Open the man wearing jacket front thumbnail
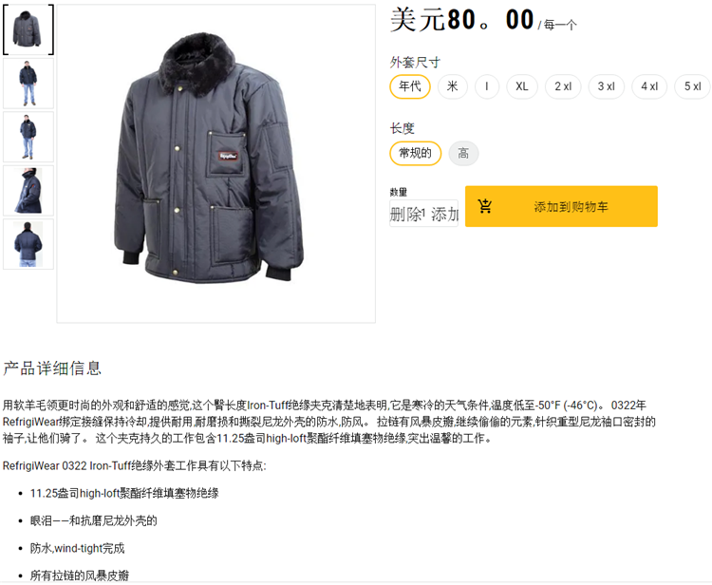This screenshot has width=712, height=585. (x=28, y=84)
